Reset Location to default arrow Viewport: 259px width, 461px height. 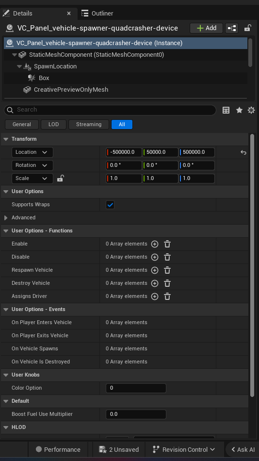pos(243,152)
